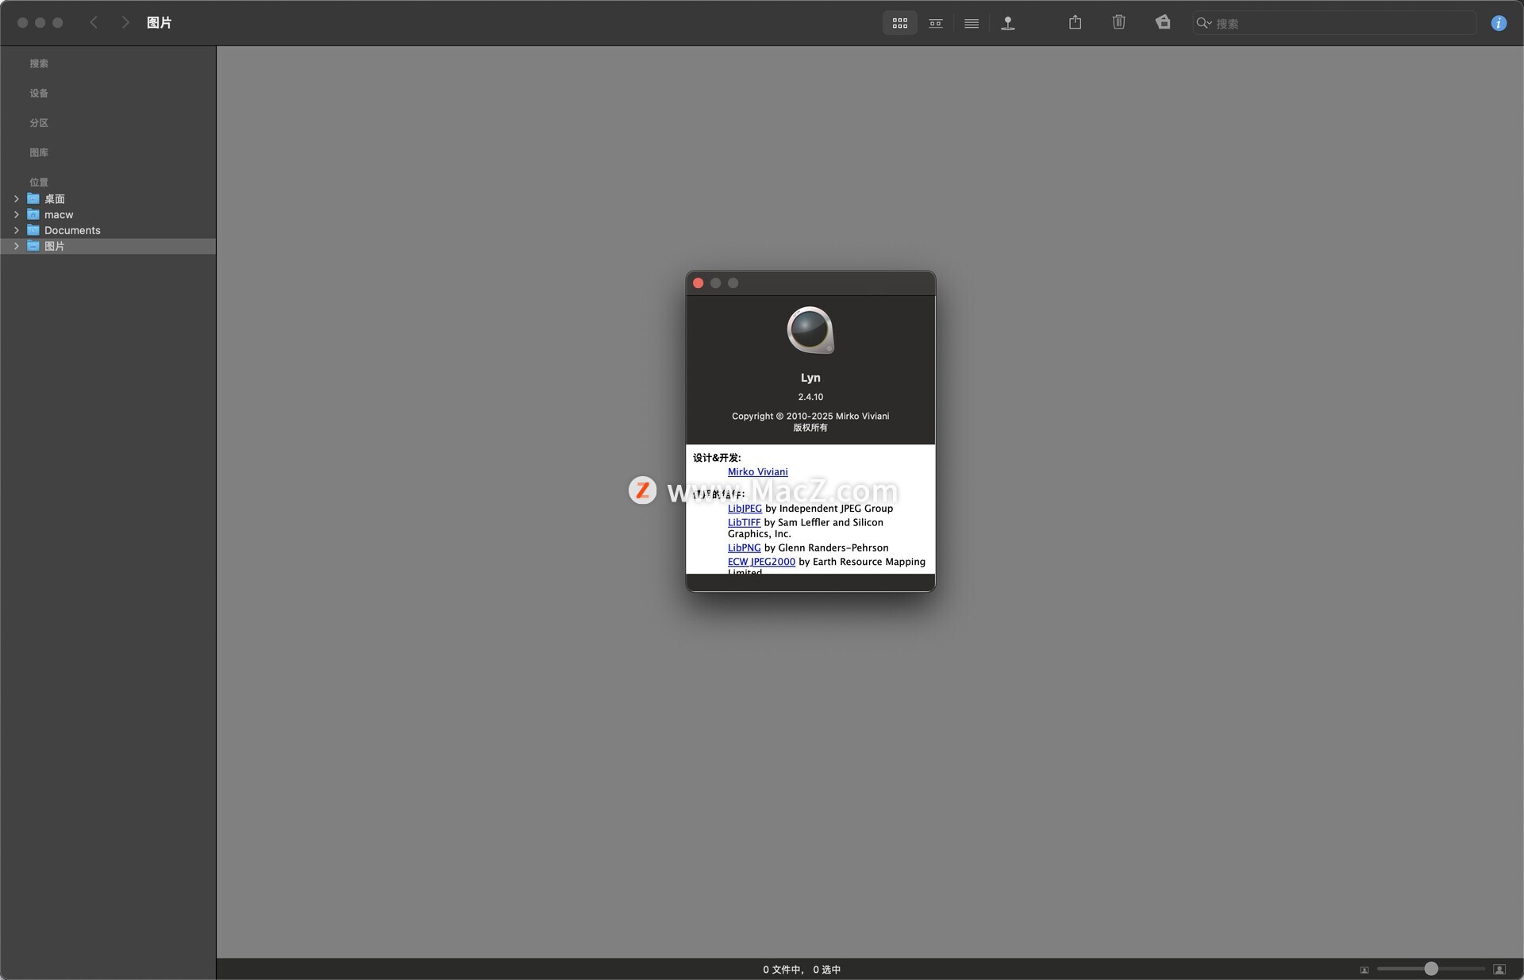Go back with the left arrow

(x=94, y=22)
